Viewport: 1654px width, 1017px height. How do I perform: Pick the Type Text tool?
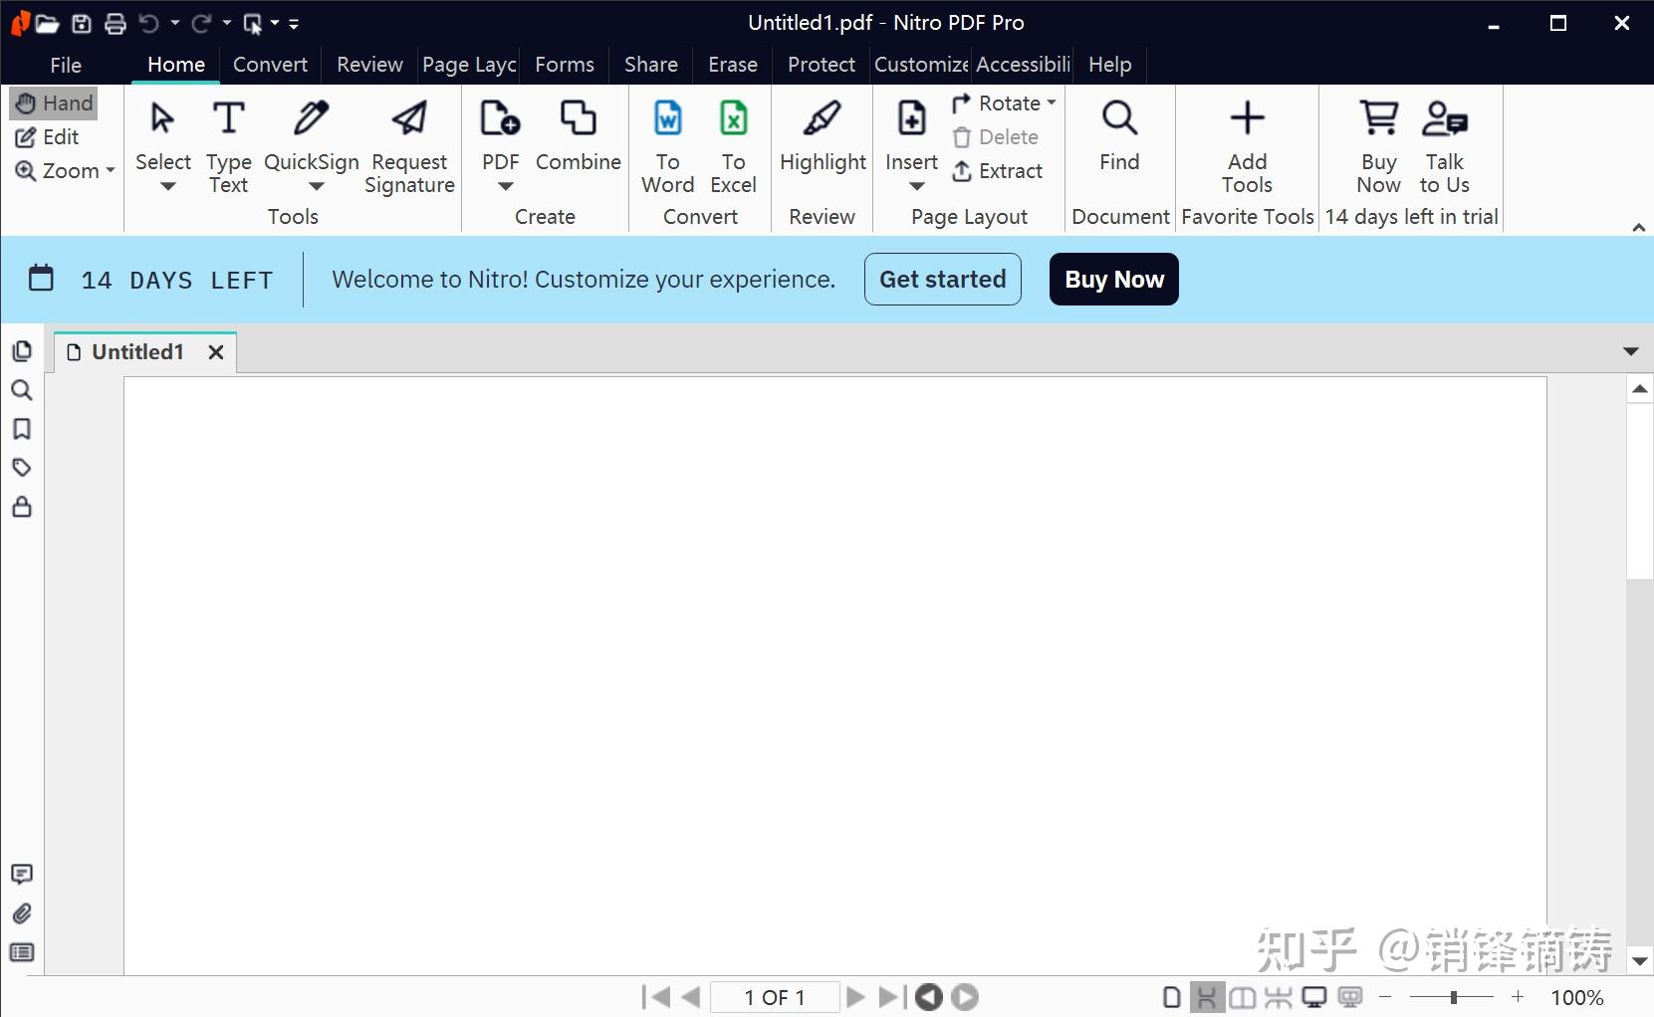(229, 146)
